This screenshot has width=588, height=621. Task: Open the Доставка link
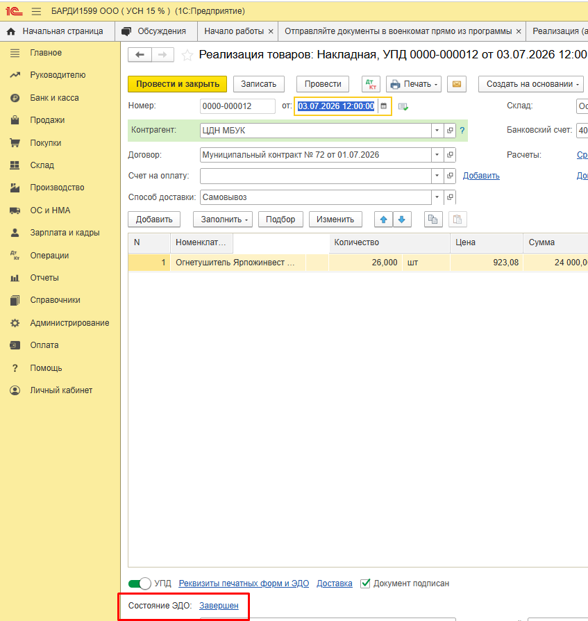[x=335, y=583]
